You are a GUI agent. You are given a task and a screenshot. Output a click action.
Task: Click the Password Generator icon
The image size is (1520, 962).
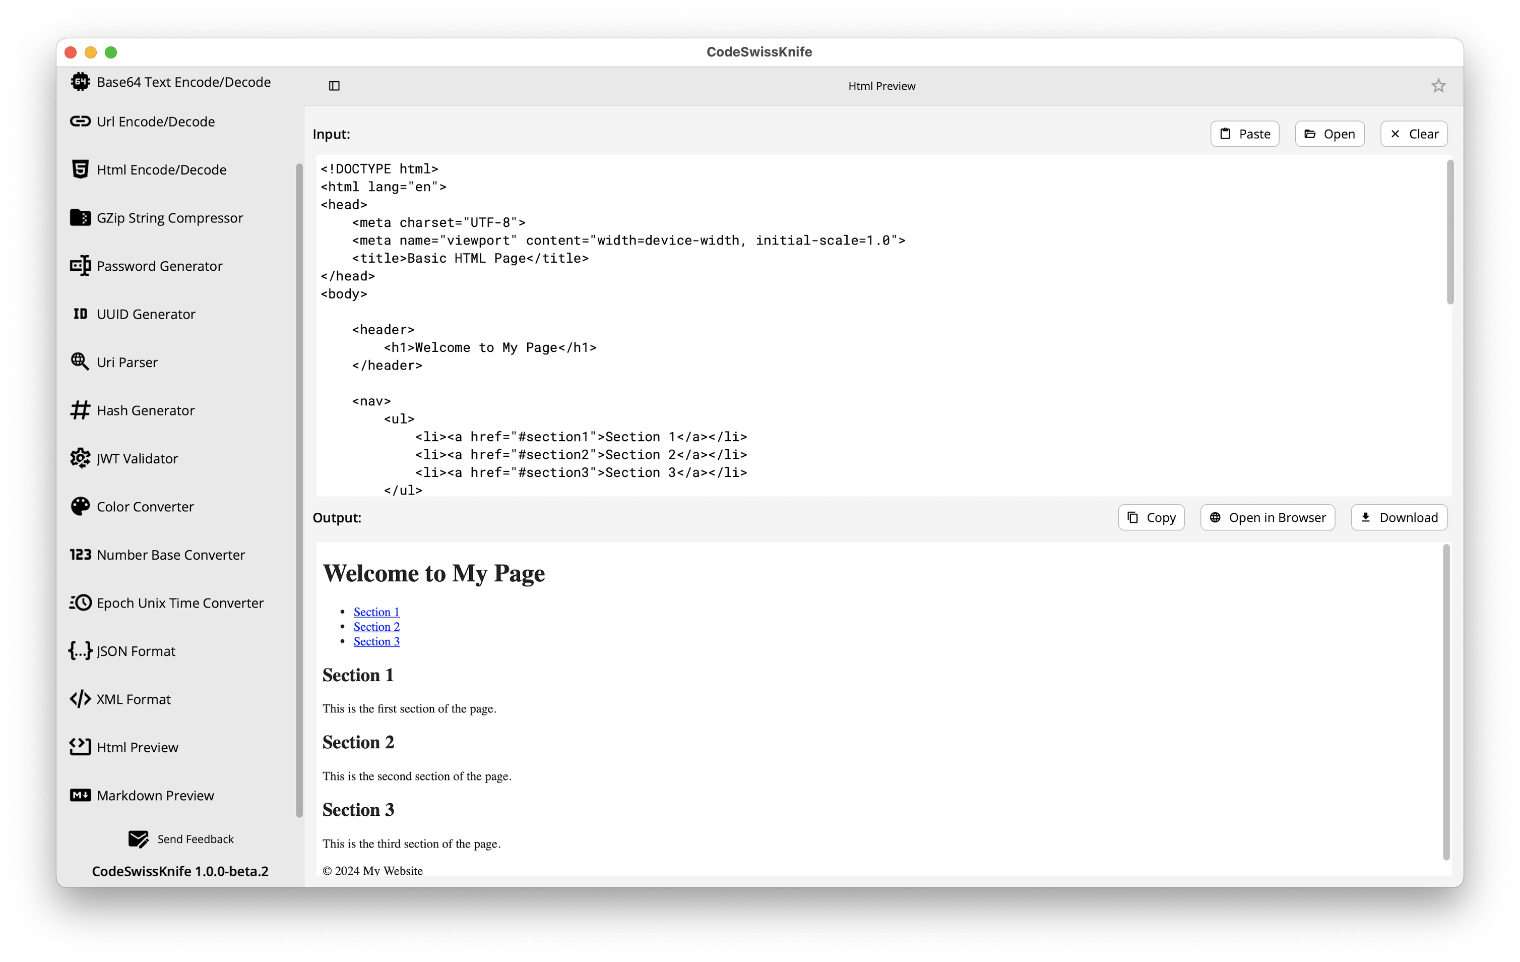click(80, 266)
